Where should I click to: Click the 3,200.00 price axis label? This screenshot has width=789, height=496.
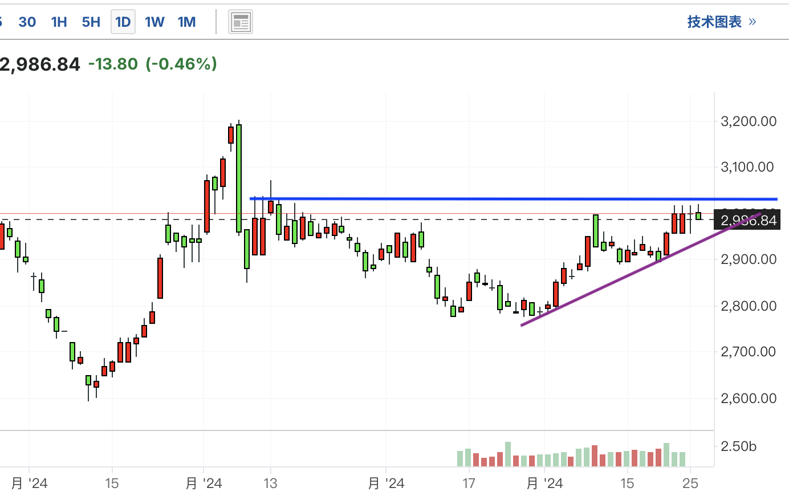tap(749, 121)
